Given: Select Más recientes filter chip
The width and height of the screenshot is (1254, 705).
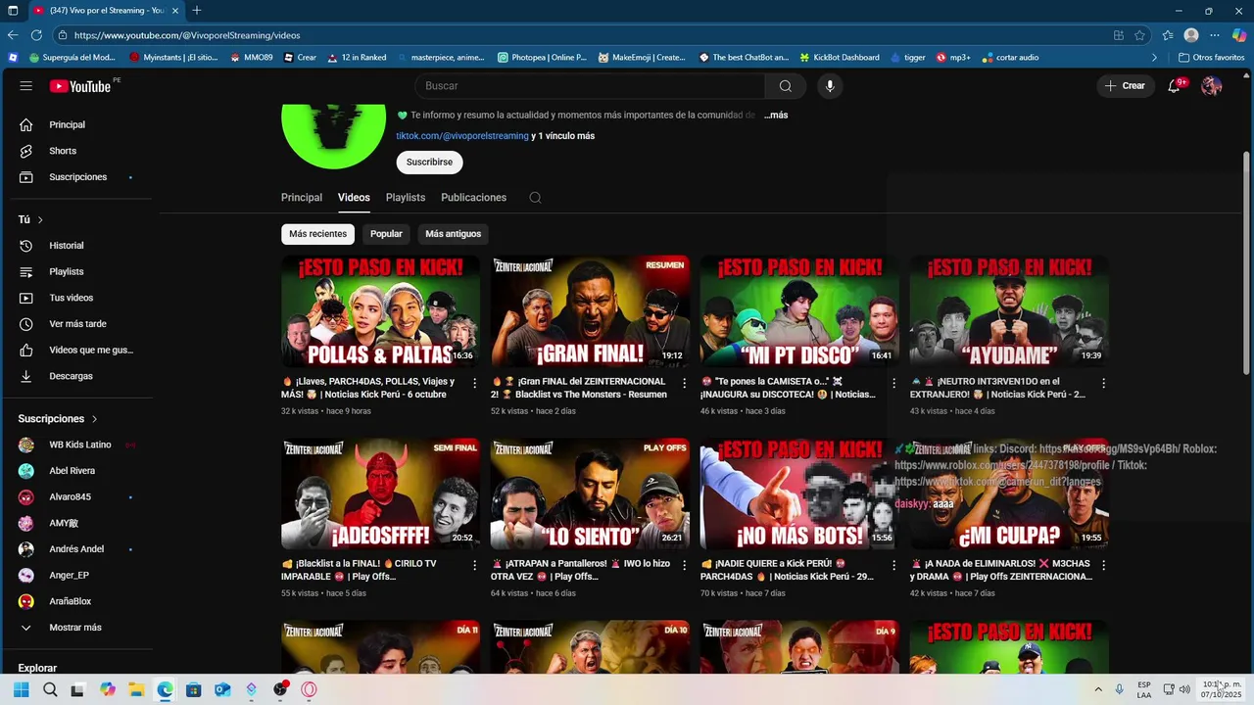Looking at the screenshot, I should point(317,234).
